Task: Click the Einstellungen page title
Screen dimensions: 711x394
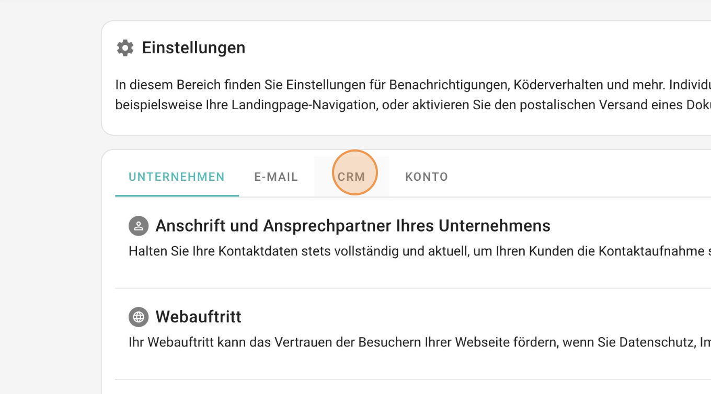Action: coord(193,48)
